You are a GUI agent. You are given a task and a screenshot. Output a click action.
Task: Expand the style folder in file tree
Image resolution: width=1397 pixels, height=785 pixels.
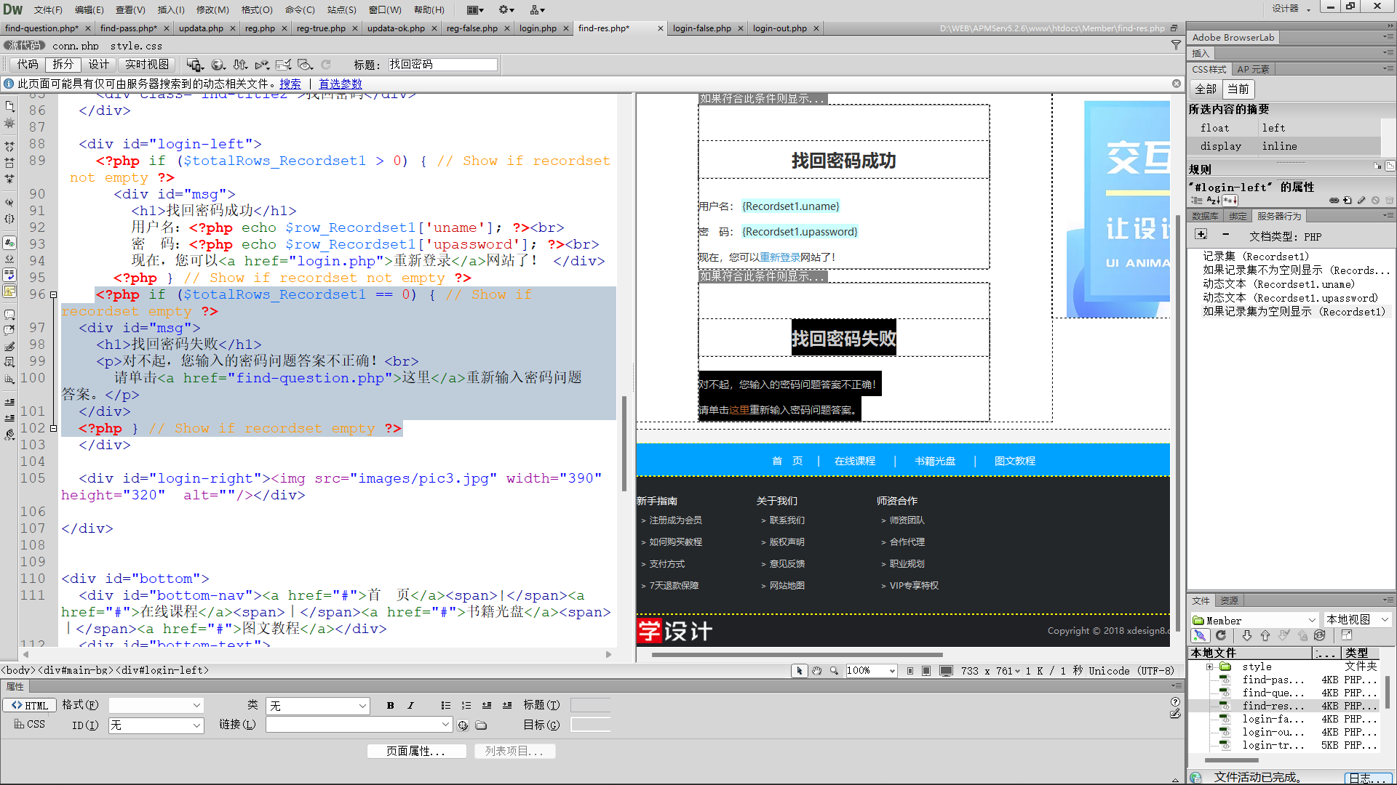pos(1209,667)
